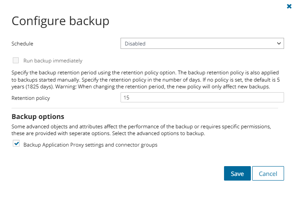Uncheck Backup Application Proxy settings checkbox
The height and width of the screenshot is (198, 296).
pos(16,144)
